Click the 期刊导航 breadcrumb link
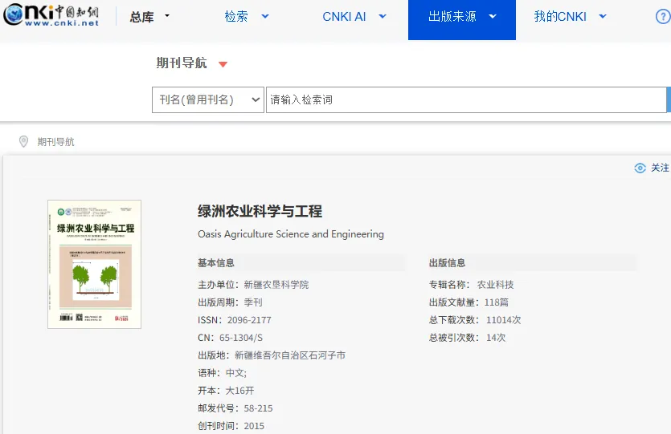Screen dimensions: 671x434 click(x=55, y=142)
